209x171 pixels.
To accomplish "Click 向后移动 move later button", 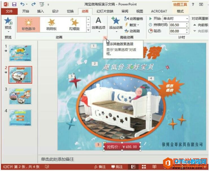I will [x=201, y=31].
